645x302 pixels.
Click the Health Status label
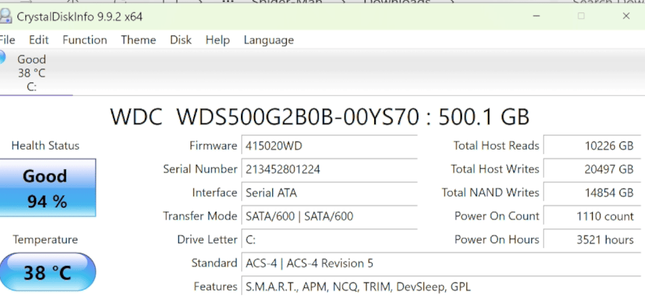[x=46, y=145]
